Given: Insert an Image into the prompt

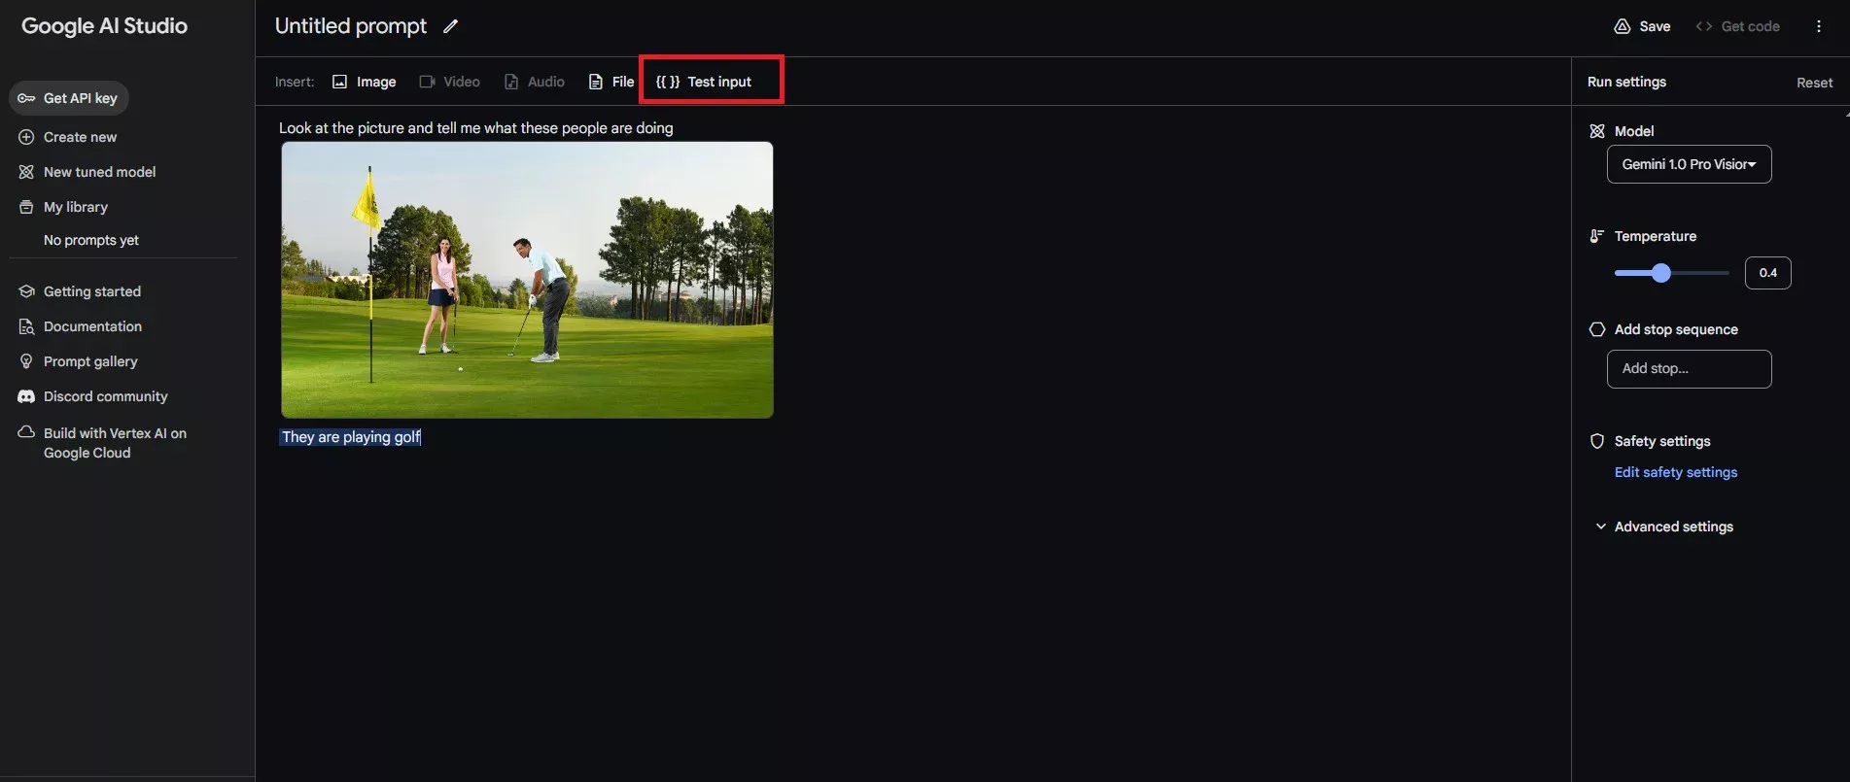Looking at the screenshot, I should [364, 82].
